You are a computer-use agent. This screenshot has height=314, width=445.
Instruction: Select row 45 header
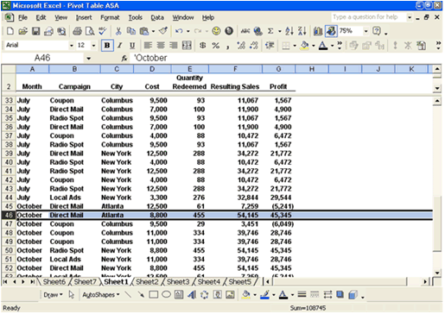(x=9, y=206)
